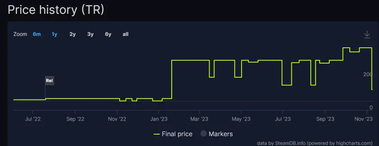The image size is (379, 146).
Task: Toggle the Final price series legend
Action: click(173, 134)
